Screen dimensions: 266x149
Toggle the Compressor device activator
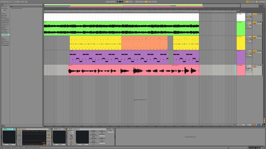pos(18,129)
